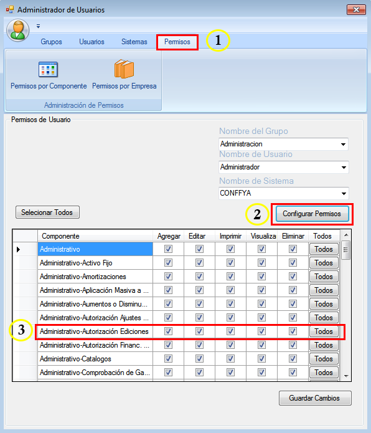
Task: Open Permisos por Componente icon
Action: (x=49, y=69)
